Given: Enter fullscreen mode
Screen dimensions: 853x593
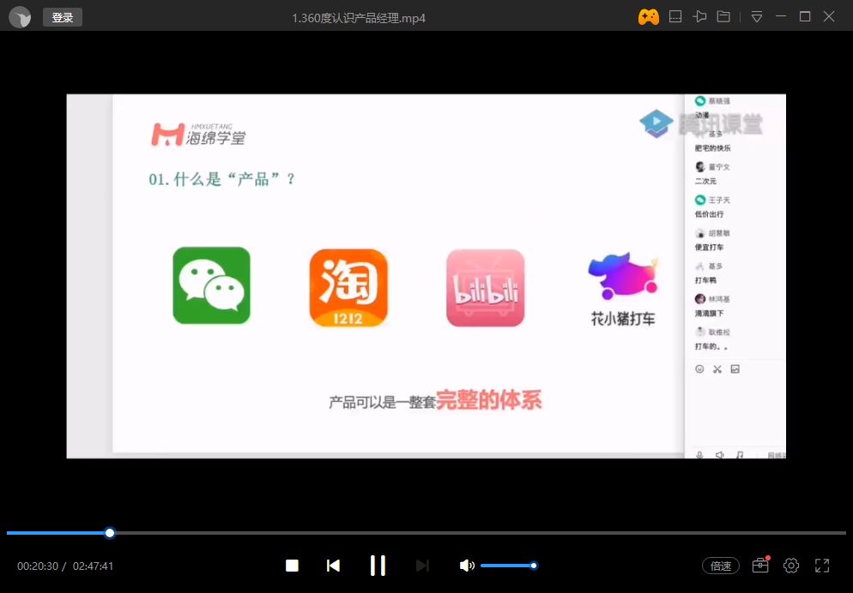Looking at the screenshot, I should pyautogui.click(x=822, y=566).
